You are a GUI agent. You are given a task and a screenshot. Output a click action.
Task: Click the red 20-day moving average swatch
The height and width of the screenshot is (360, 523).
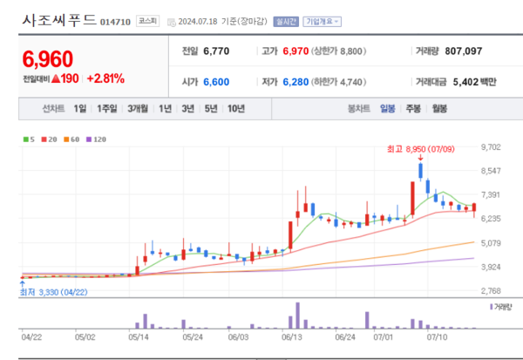(x=44, y=139)
